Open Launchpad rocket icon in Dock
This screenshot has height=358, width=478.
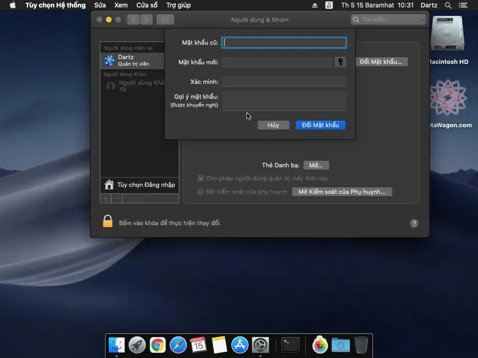[x=137, y=345]
